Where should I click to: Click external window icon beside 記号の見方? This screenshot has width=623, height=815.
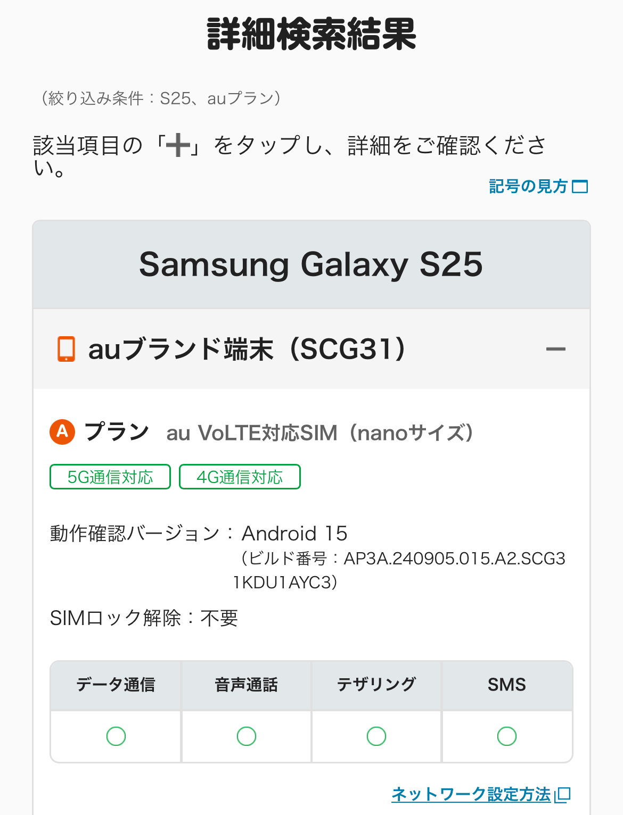tap(580, 187)
